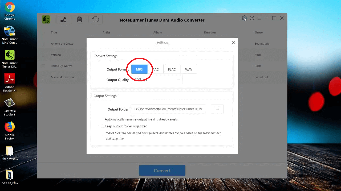The height and width of the screenshot is (191, 341).
Task: Close the Settings dialog
Action: point(233,43)
